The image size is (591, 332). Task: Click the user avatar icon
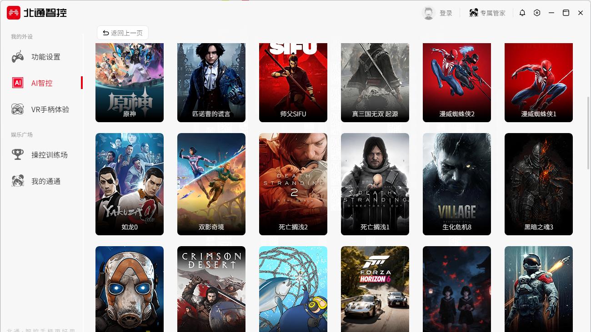coord(429,13)
